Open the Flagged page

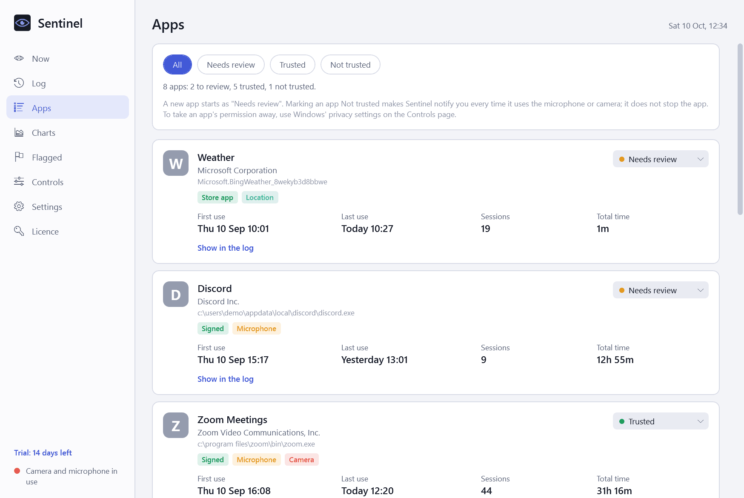[68, 157]
